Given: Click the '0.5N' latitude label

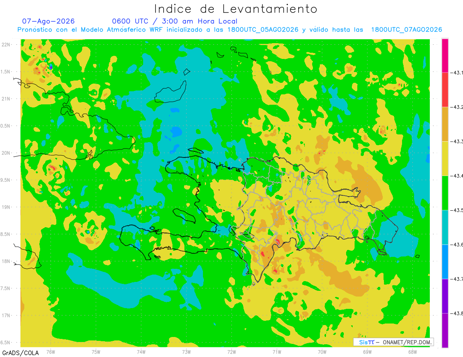Looking at the screenshot, I should coord(6,126).
